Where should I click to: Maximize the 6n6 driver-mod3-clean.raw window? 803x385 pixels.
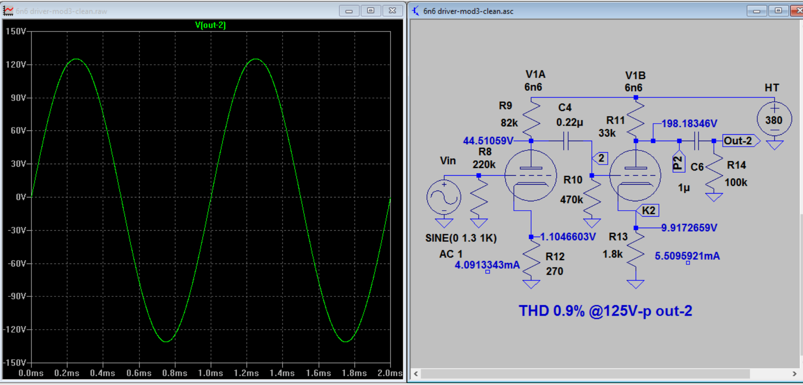[x=371, y=11]
